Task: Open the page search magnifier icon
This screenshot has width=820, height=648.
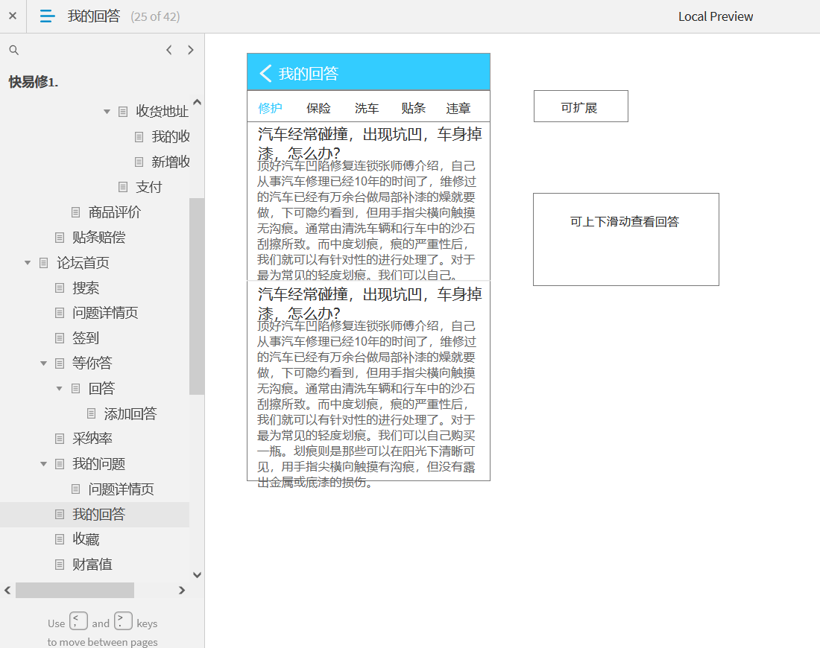Action: coord(14,50)
